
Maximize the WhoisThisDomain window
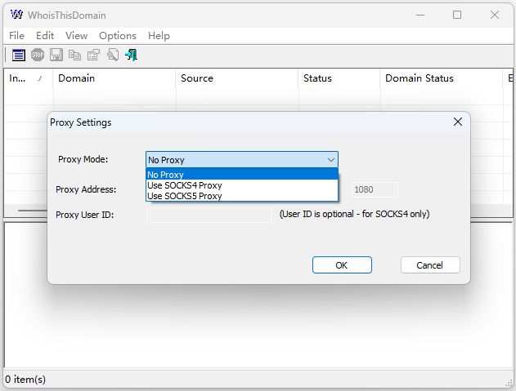(457, 15)
